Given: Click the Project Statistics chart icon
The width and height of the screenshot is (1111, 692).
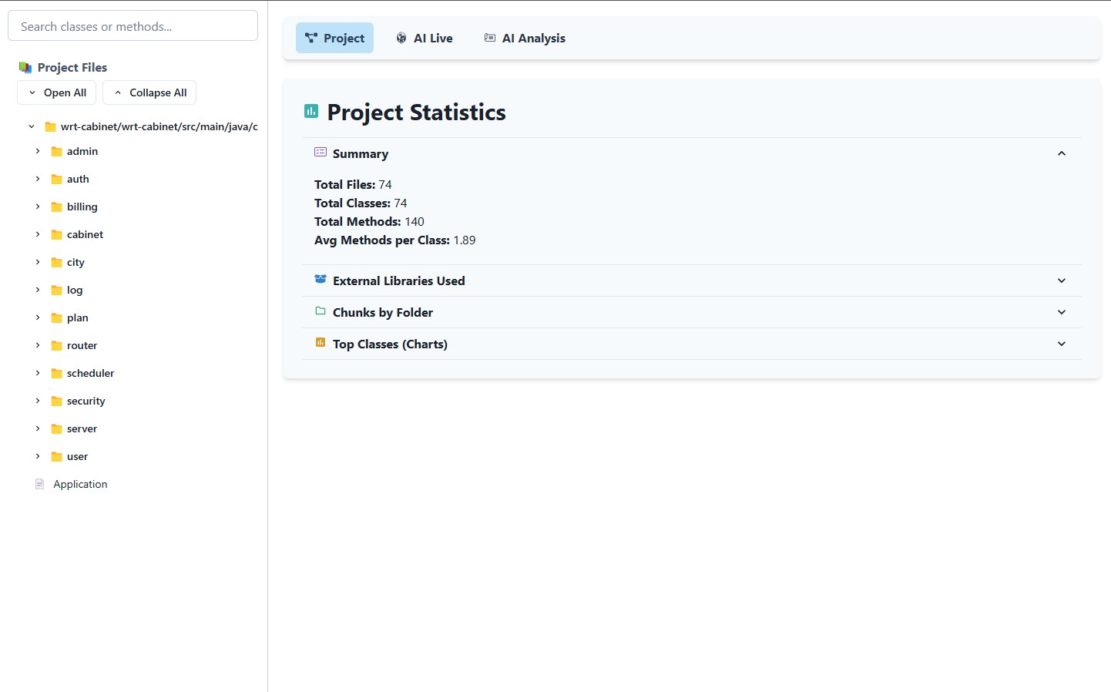Looking at the screenshot, I should click(311, 111).
